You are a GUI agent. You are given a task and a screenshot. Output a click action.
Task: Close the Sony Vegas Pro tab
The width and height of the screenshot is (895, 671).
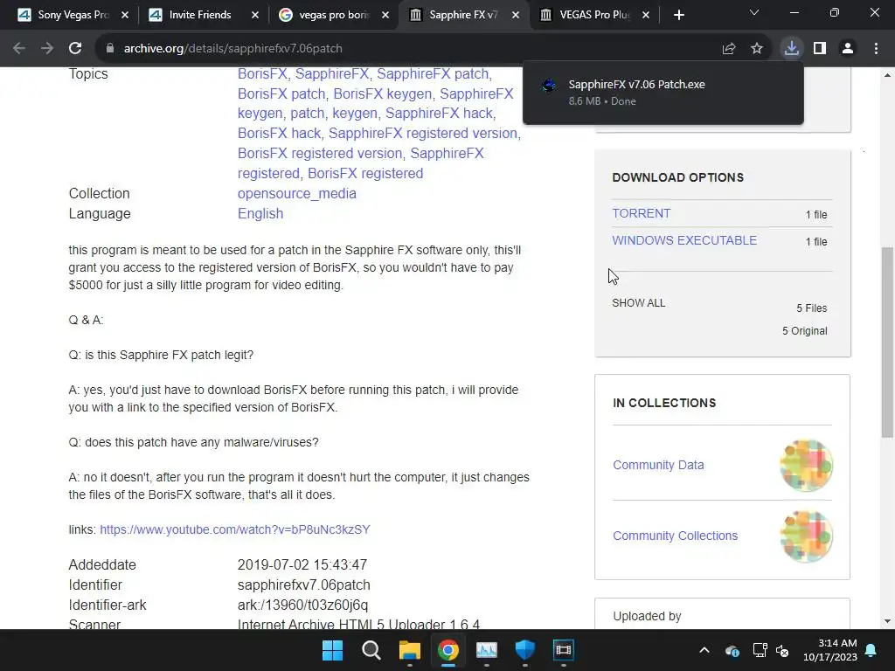[x=125, y=16]
